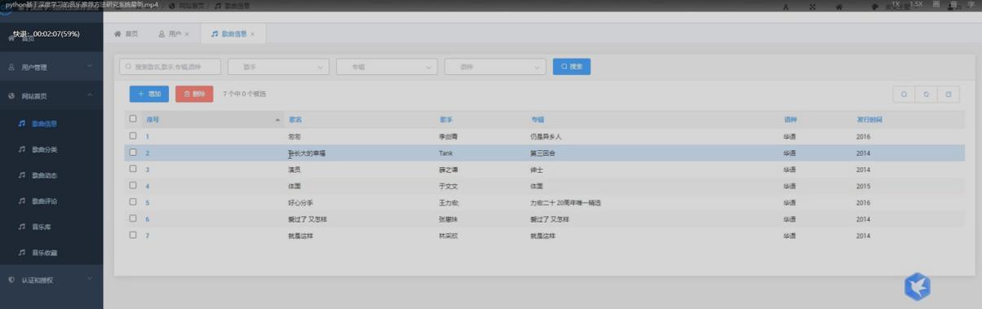
Task: Set video speed to 1.5X
Action: [x=916, y=4]
